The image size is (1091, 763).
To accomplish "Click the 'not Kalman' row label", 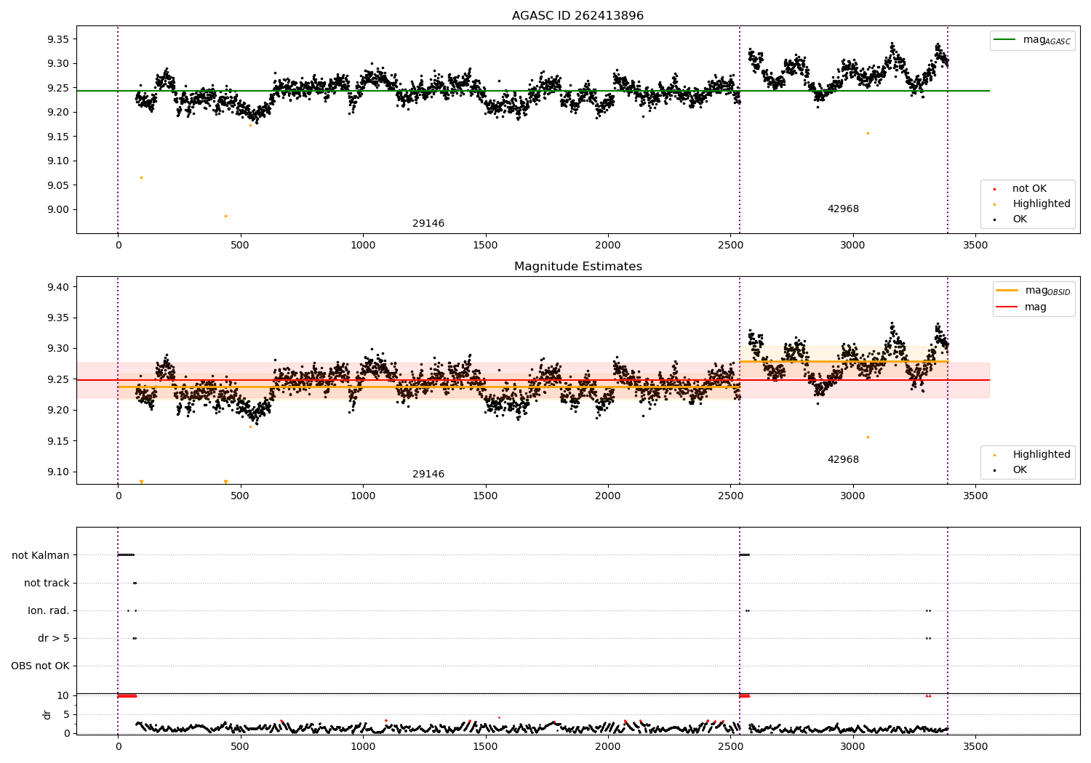I will [x=41, y=555].
